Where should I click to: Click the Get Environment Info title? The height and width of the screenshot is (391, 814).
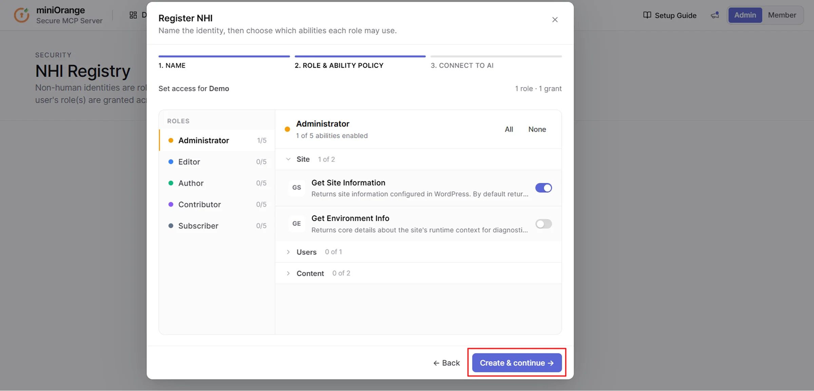tap(350, 218)
